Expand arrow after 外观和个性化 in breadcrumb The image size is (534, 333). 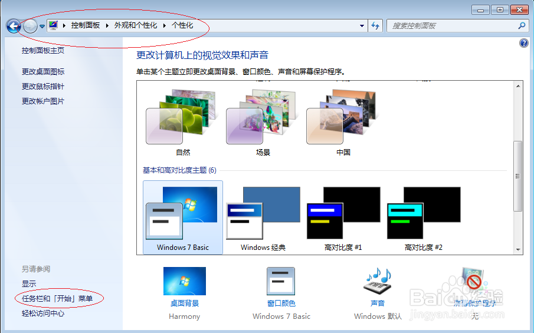(165, 25)
